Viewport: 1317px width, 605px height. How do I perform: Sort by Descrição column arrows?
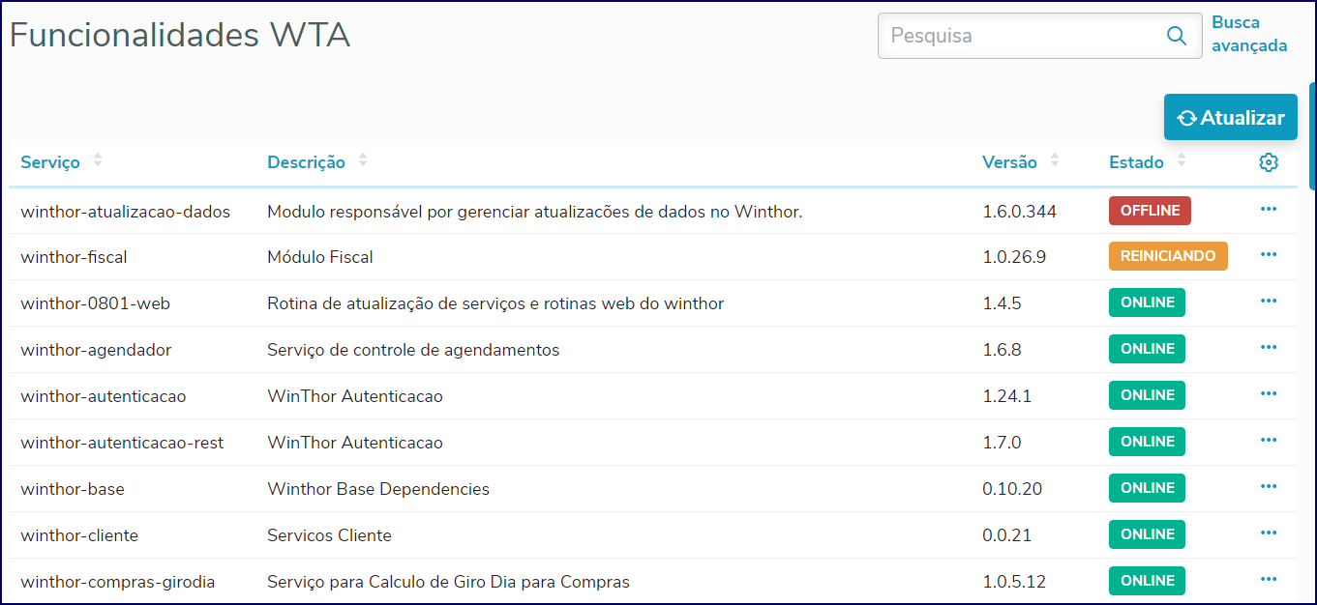point(363,160)
